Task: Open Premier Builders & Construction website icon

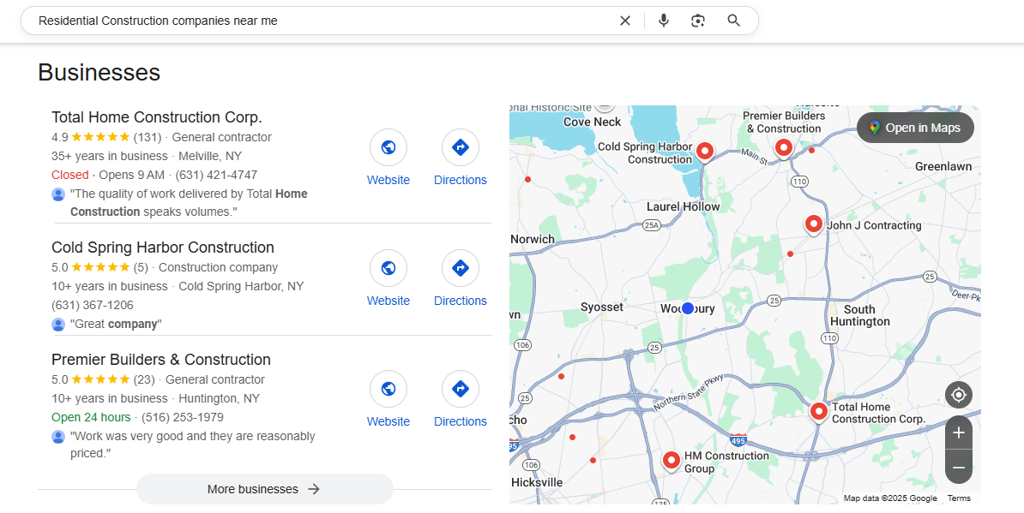Action: [x=389, y=389]
